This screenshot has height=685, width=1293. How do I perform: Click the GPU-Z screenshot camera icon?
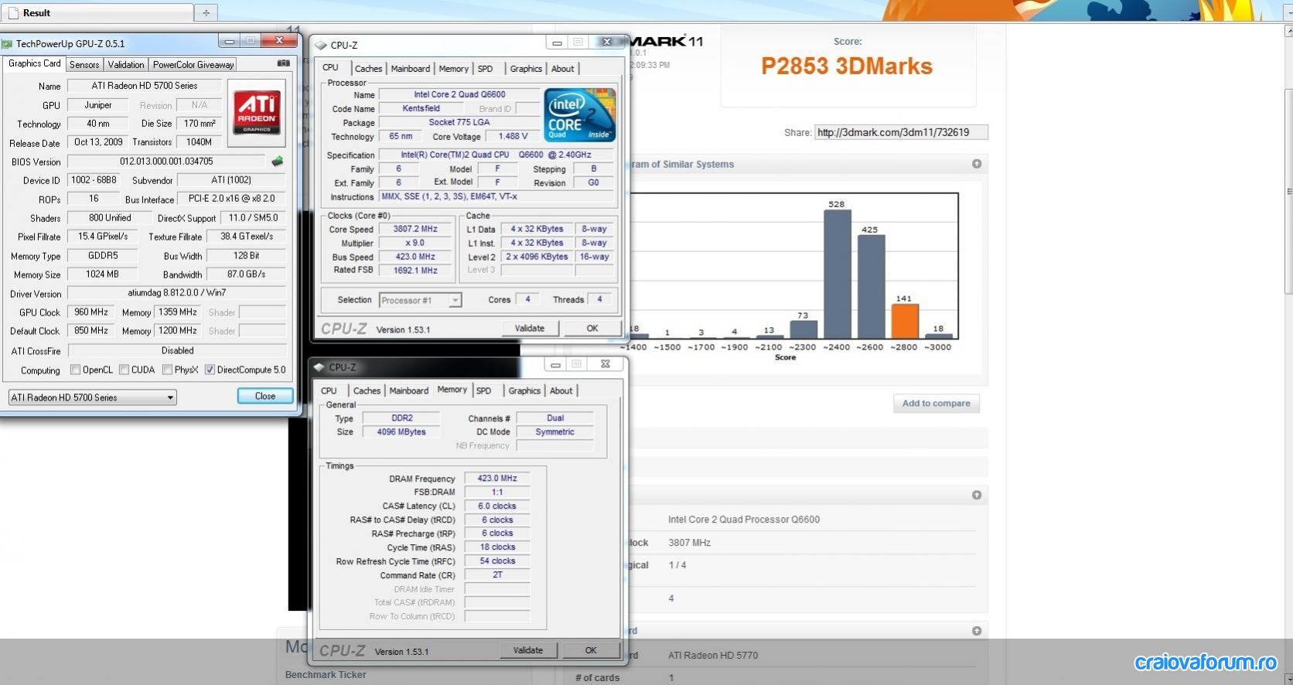pyautogui.click(x=283, y=63)
